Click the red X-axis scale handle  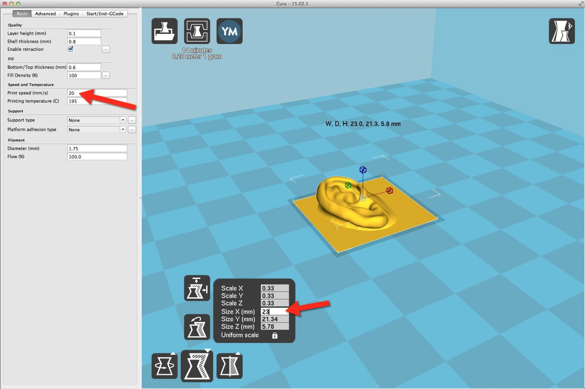pyautogui.click(x=390, y=191)
